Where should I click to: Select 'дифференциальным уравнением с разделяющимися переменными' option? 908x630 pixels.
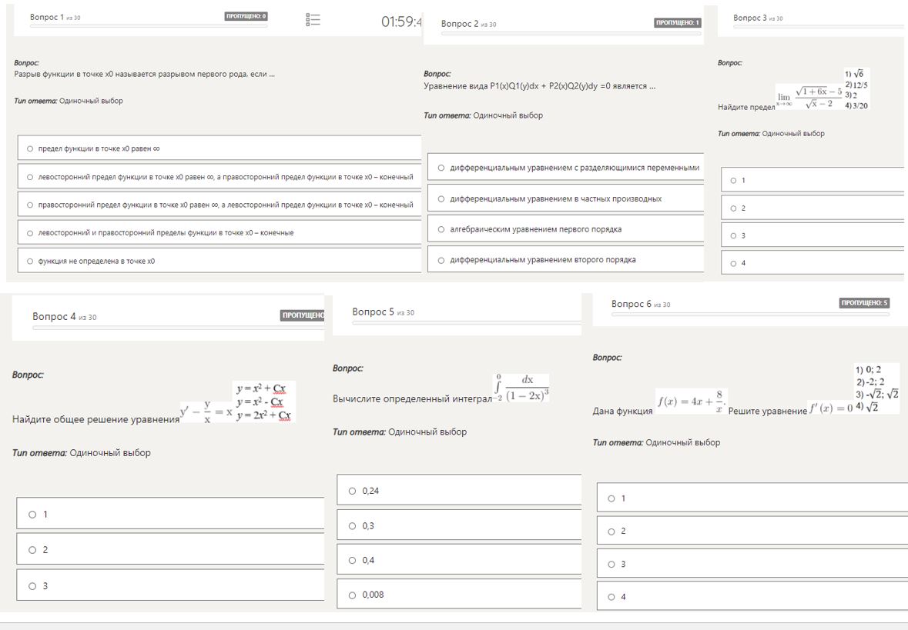point(441,168)
